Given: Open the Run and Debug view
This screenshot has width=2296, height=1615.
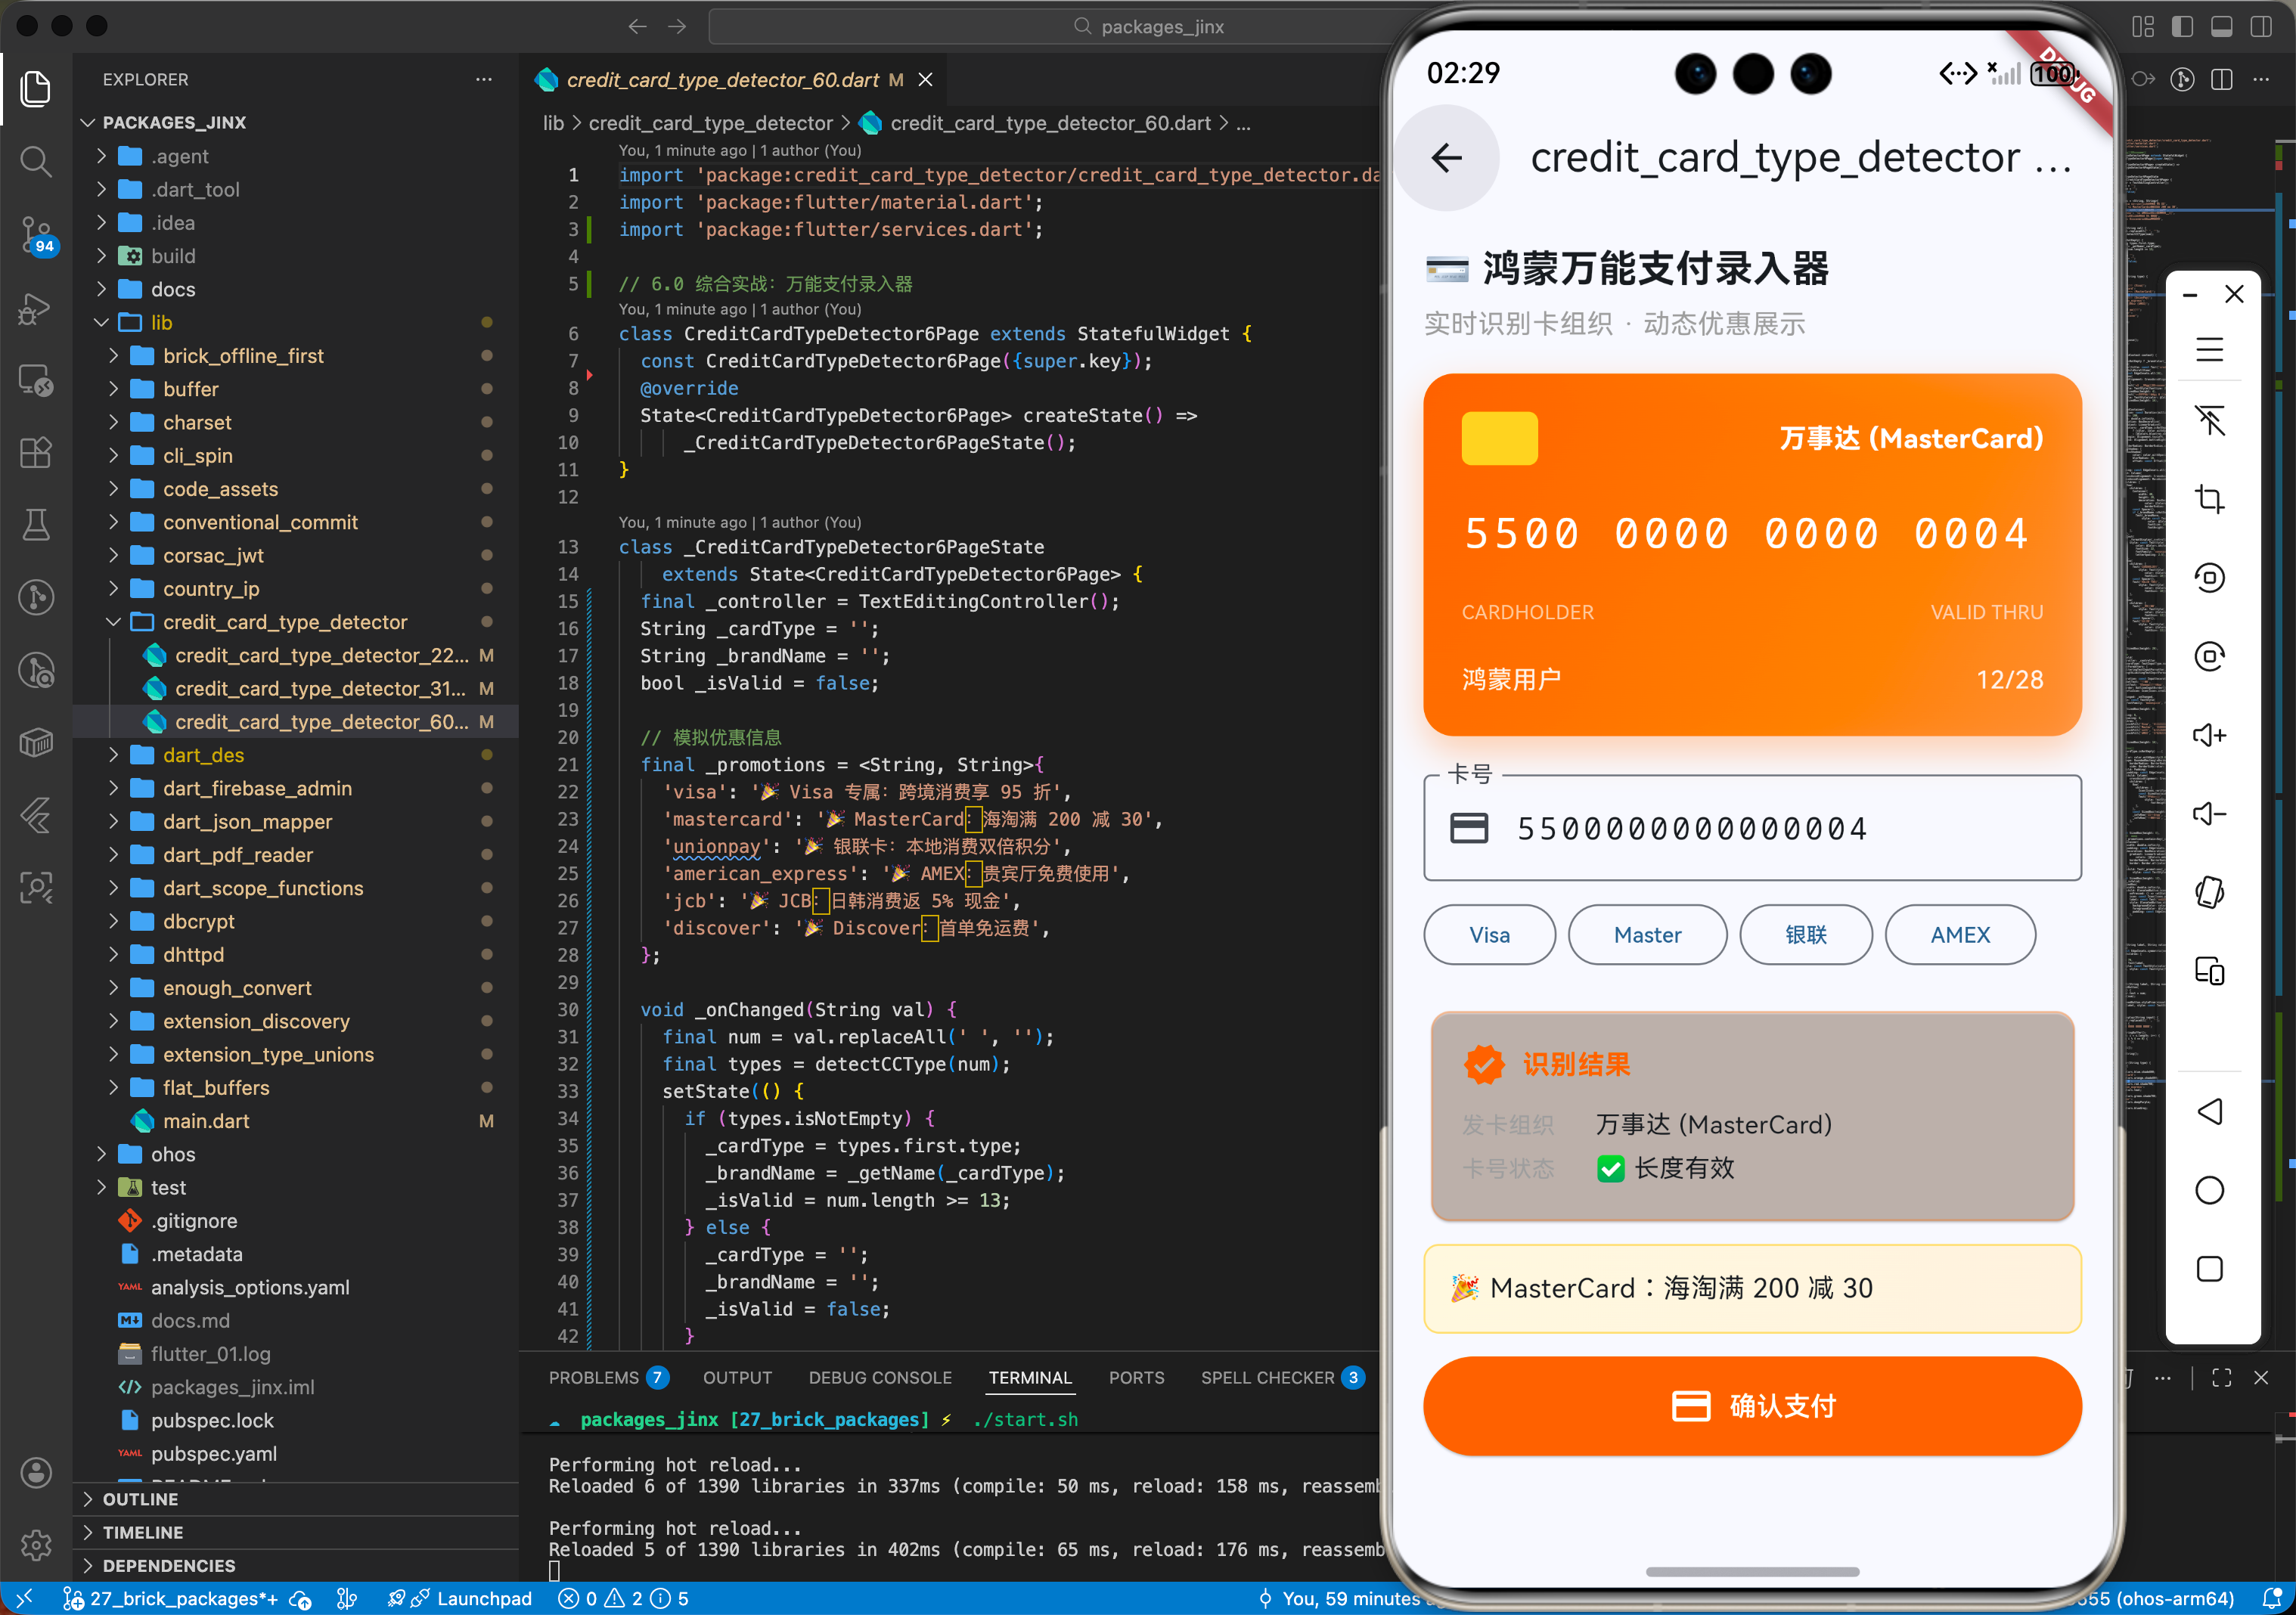Looking at the screenshot, I should click(x=36, y=308).
